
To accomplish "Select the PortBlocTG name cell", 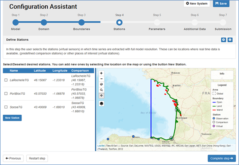I will (x=17, y=93).
